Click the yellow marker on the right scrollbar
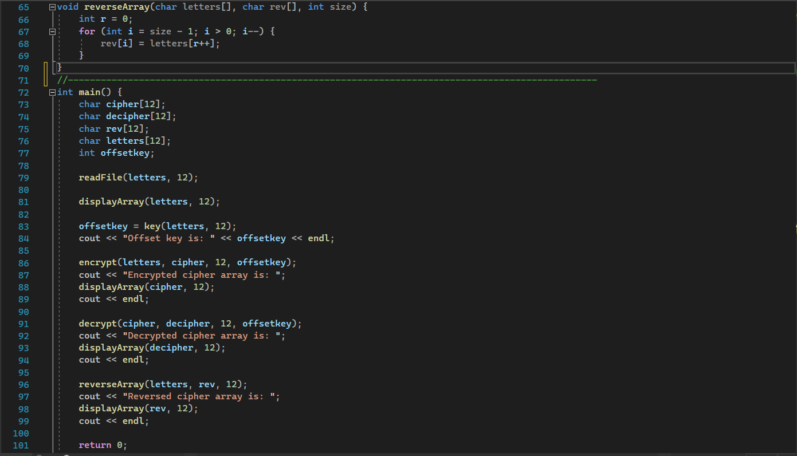This screenshot has height=456, width=797. [794, 228]
